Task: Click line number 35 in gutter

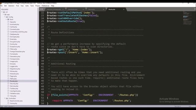Action: 43,50
